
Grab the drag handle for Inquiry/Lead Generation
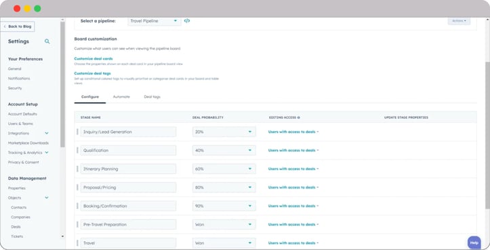click(x=77, y=132)
